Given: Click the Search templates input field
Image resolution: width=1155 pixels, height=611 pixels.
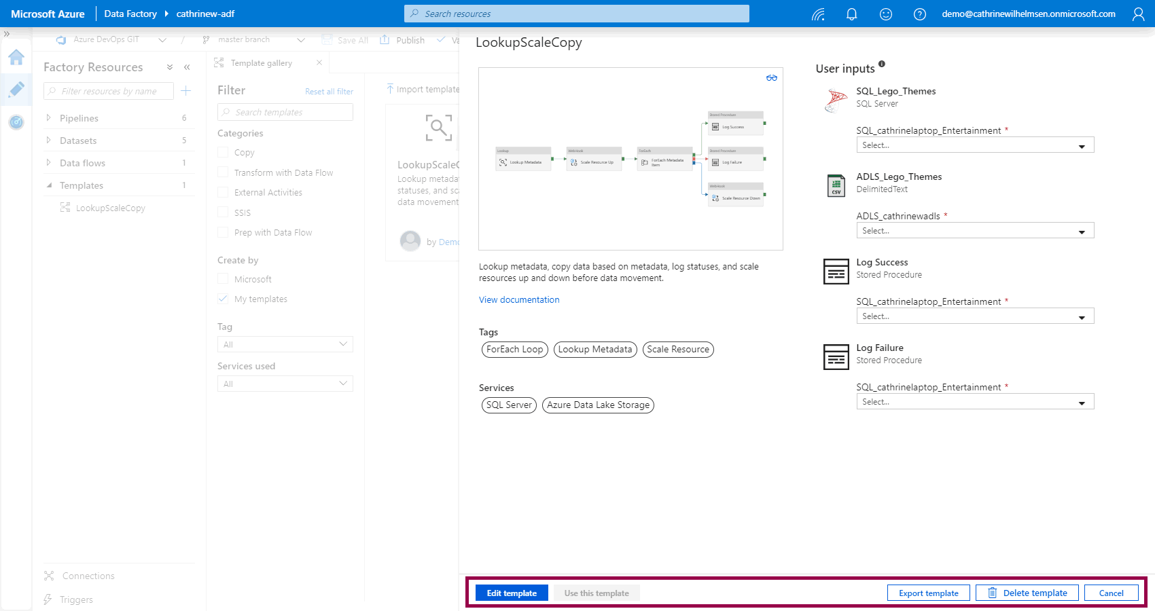Looking at the screenshot, I should pyautogui.click(x=285, y=112).
